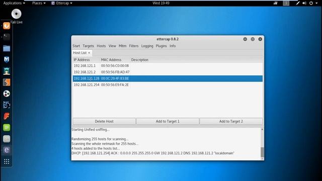Click the Description column header

(x=140, y=60)
